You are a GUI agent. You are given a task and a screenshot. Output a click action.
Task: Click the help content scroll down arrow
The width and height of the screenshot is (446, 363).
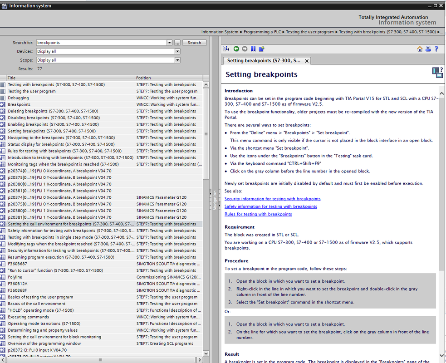(441, 355)
